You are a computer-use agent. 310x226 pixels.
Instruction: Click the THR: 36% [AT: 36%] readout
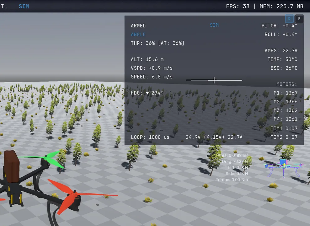click(x=158, y=43)
